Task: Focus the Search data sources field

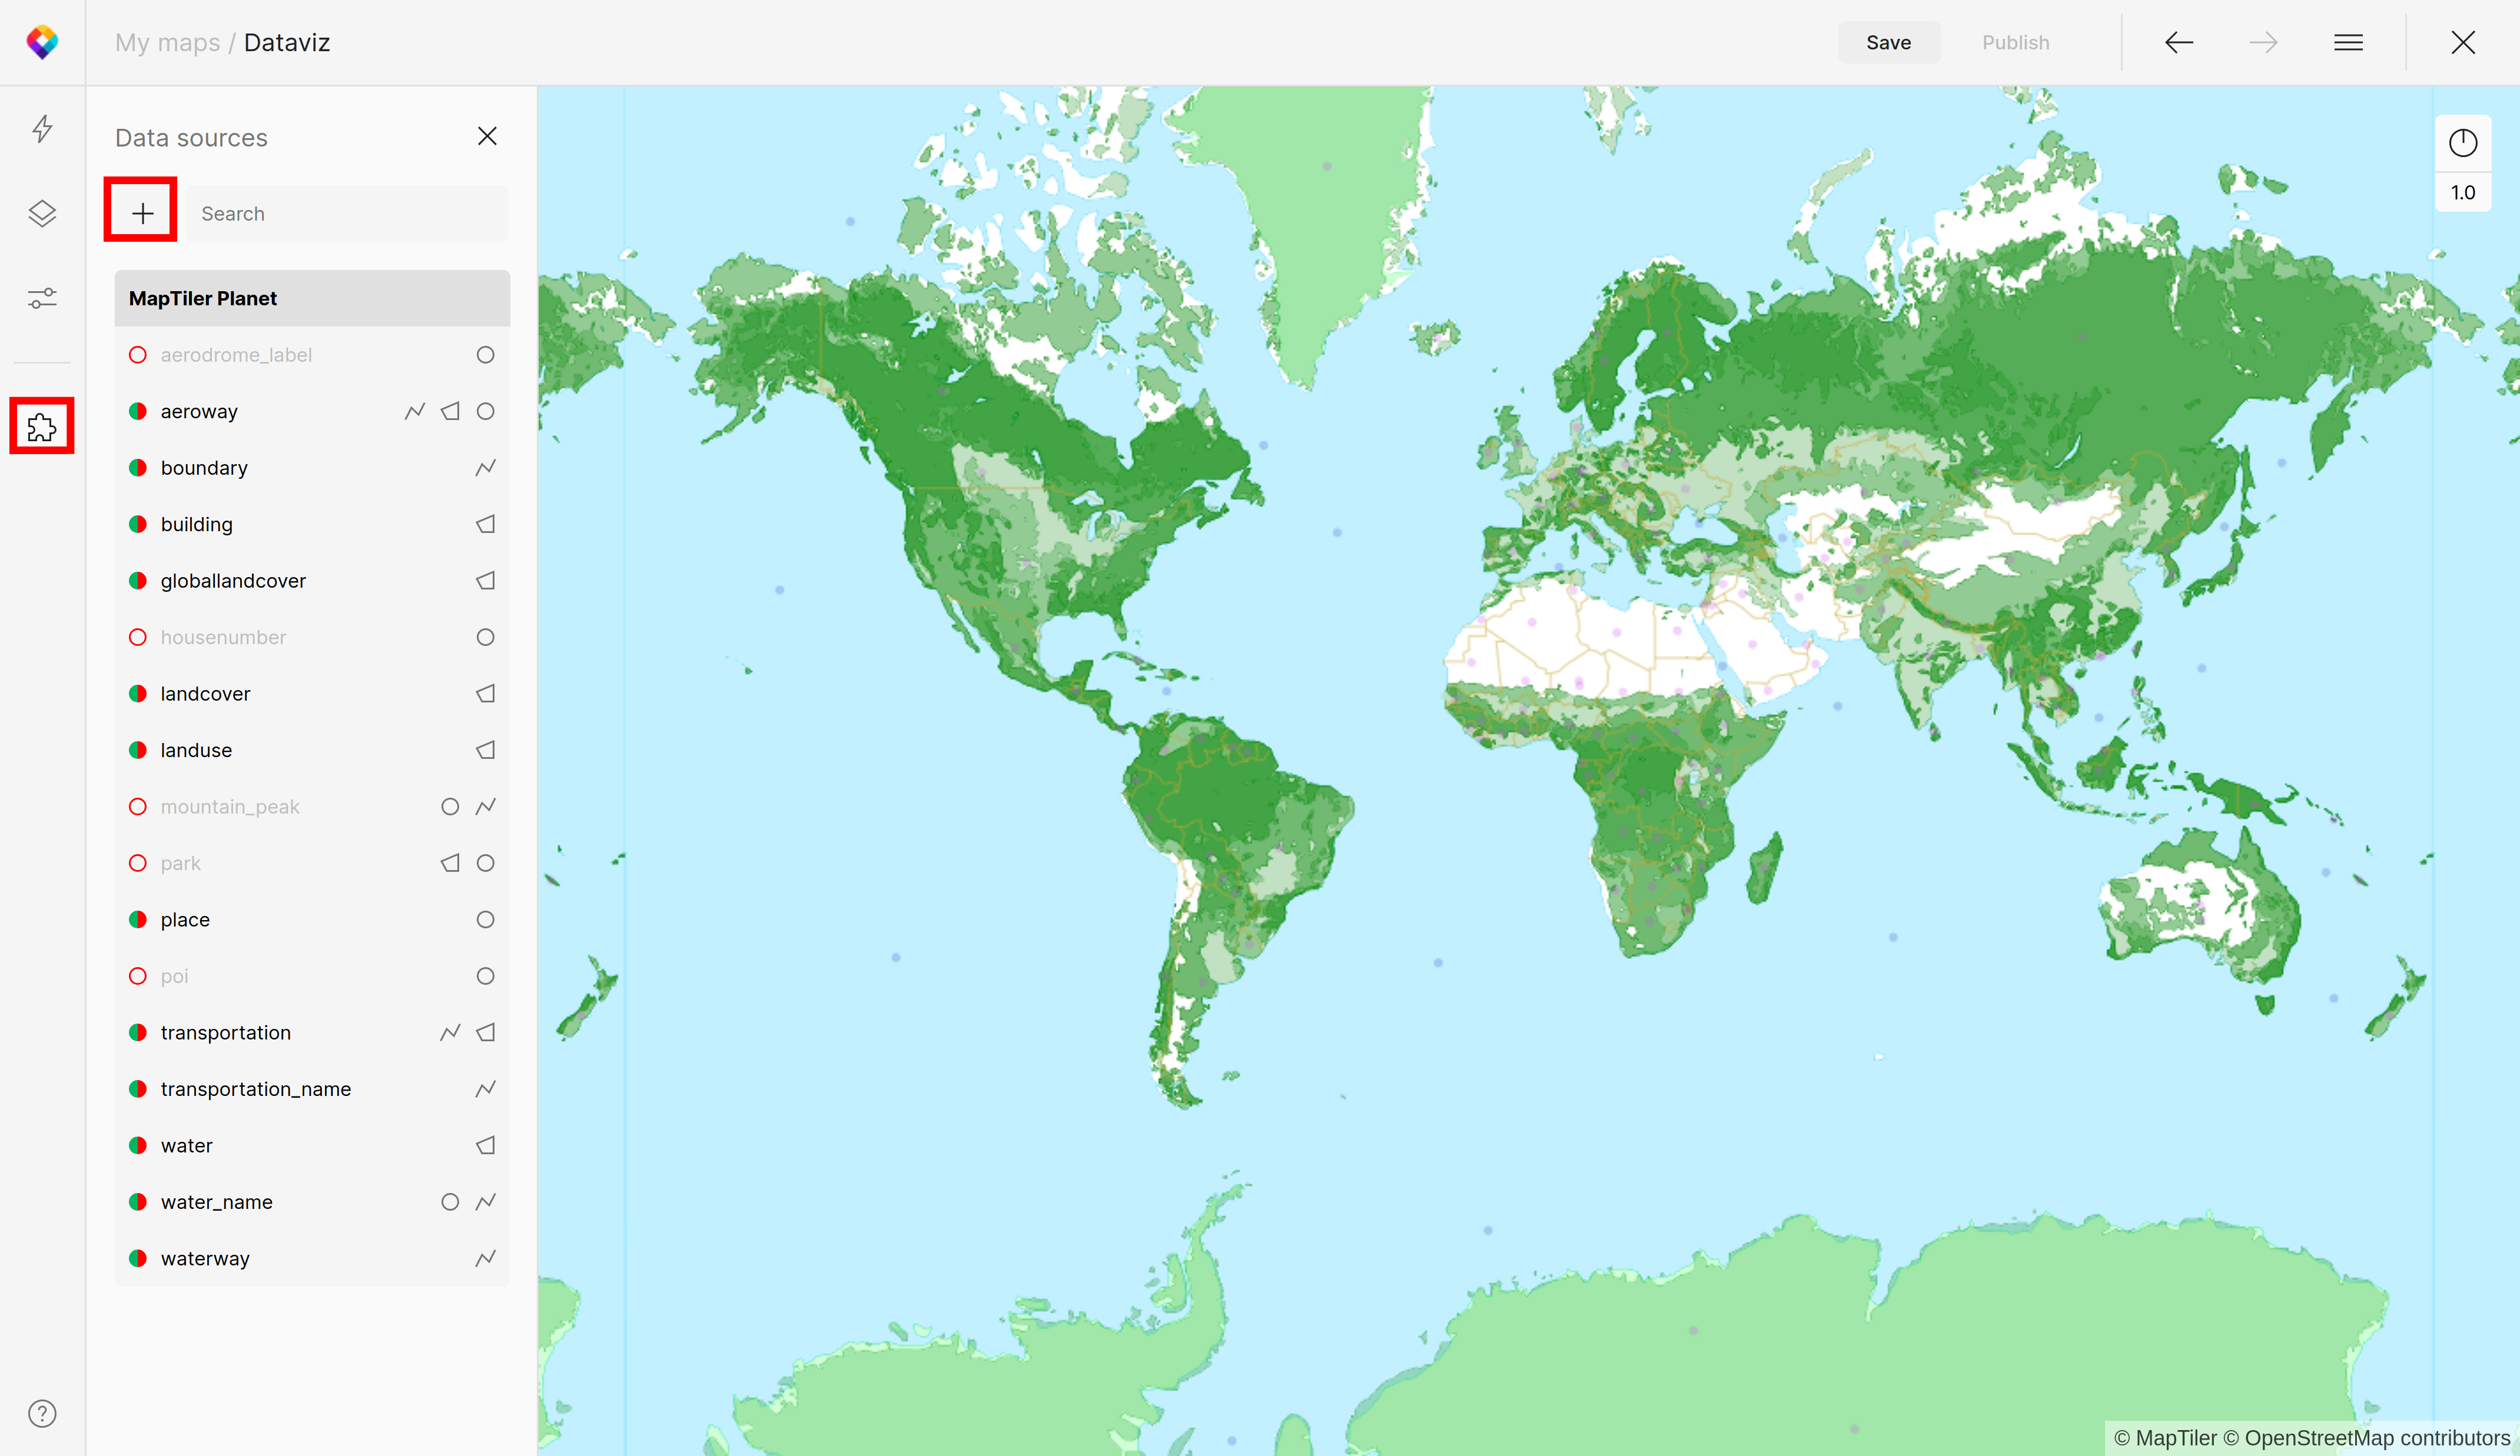Action: [x=346, y=213]
